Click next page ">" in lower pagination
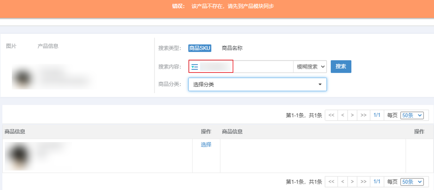 (x=352, y=182)
